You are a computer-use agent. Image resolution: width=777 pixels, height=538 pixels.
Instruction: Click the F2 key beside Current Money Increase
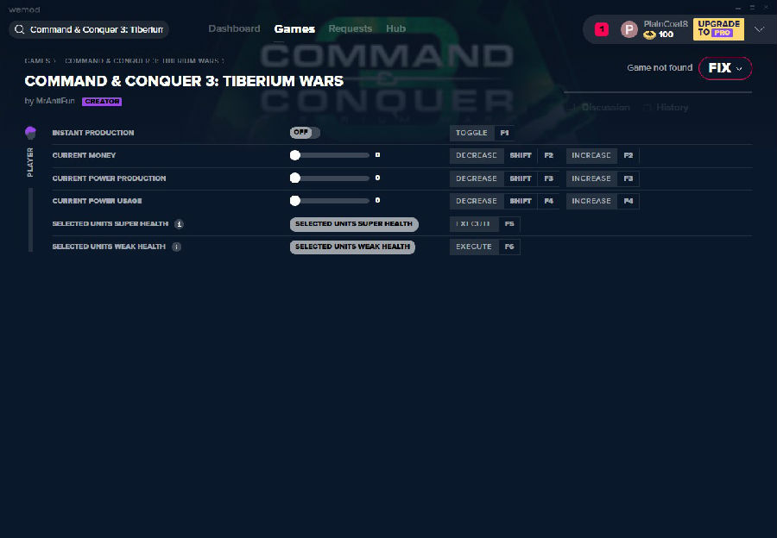629,156
